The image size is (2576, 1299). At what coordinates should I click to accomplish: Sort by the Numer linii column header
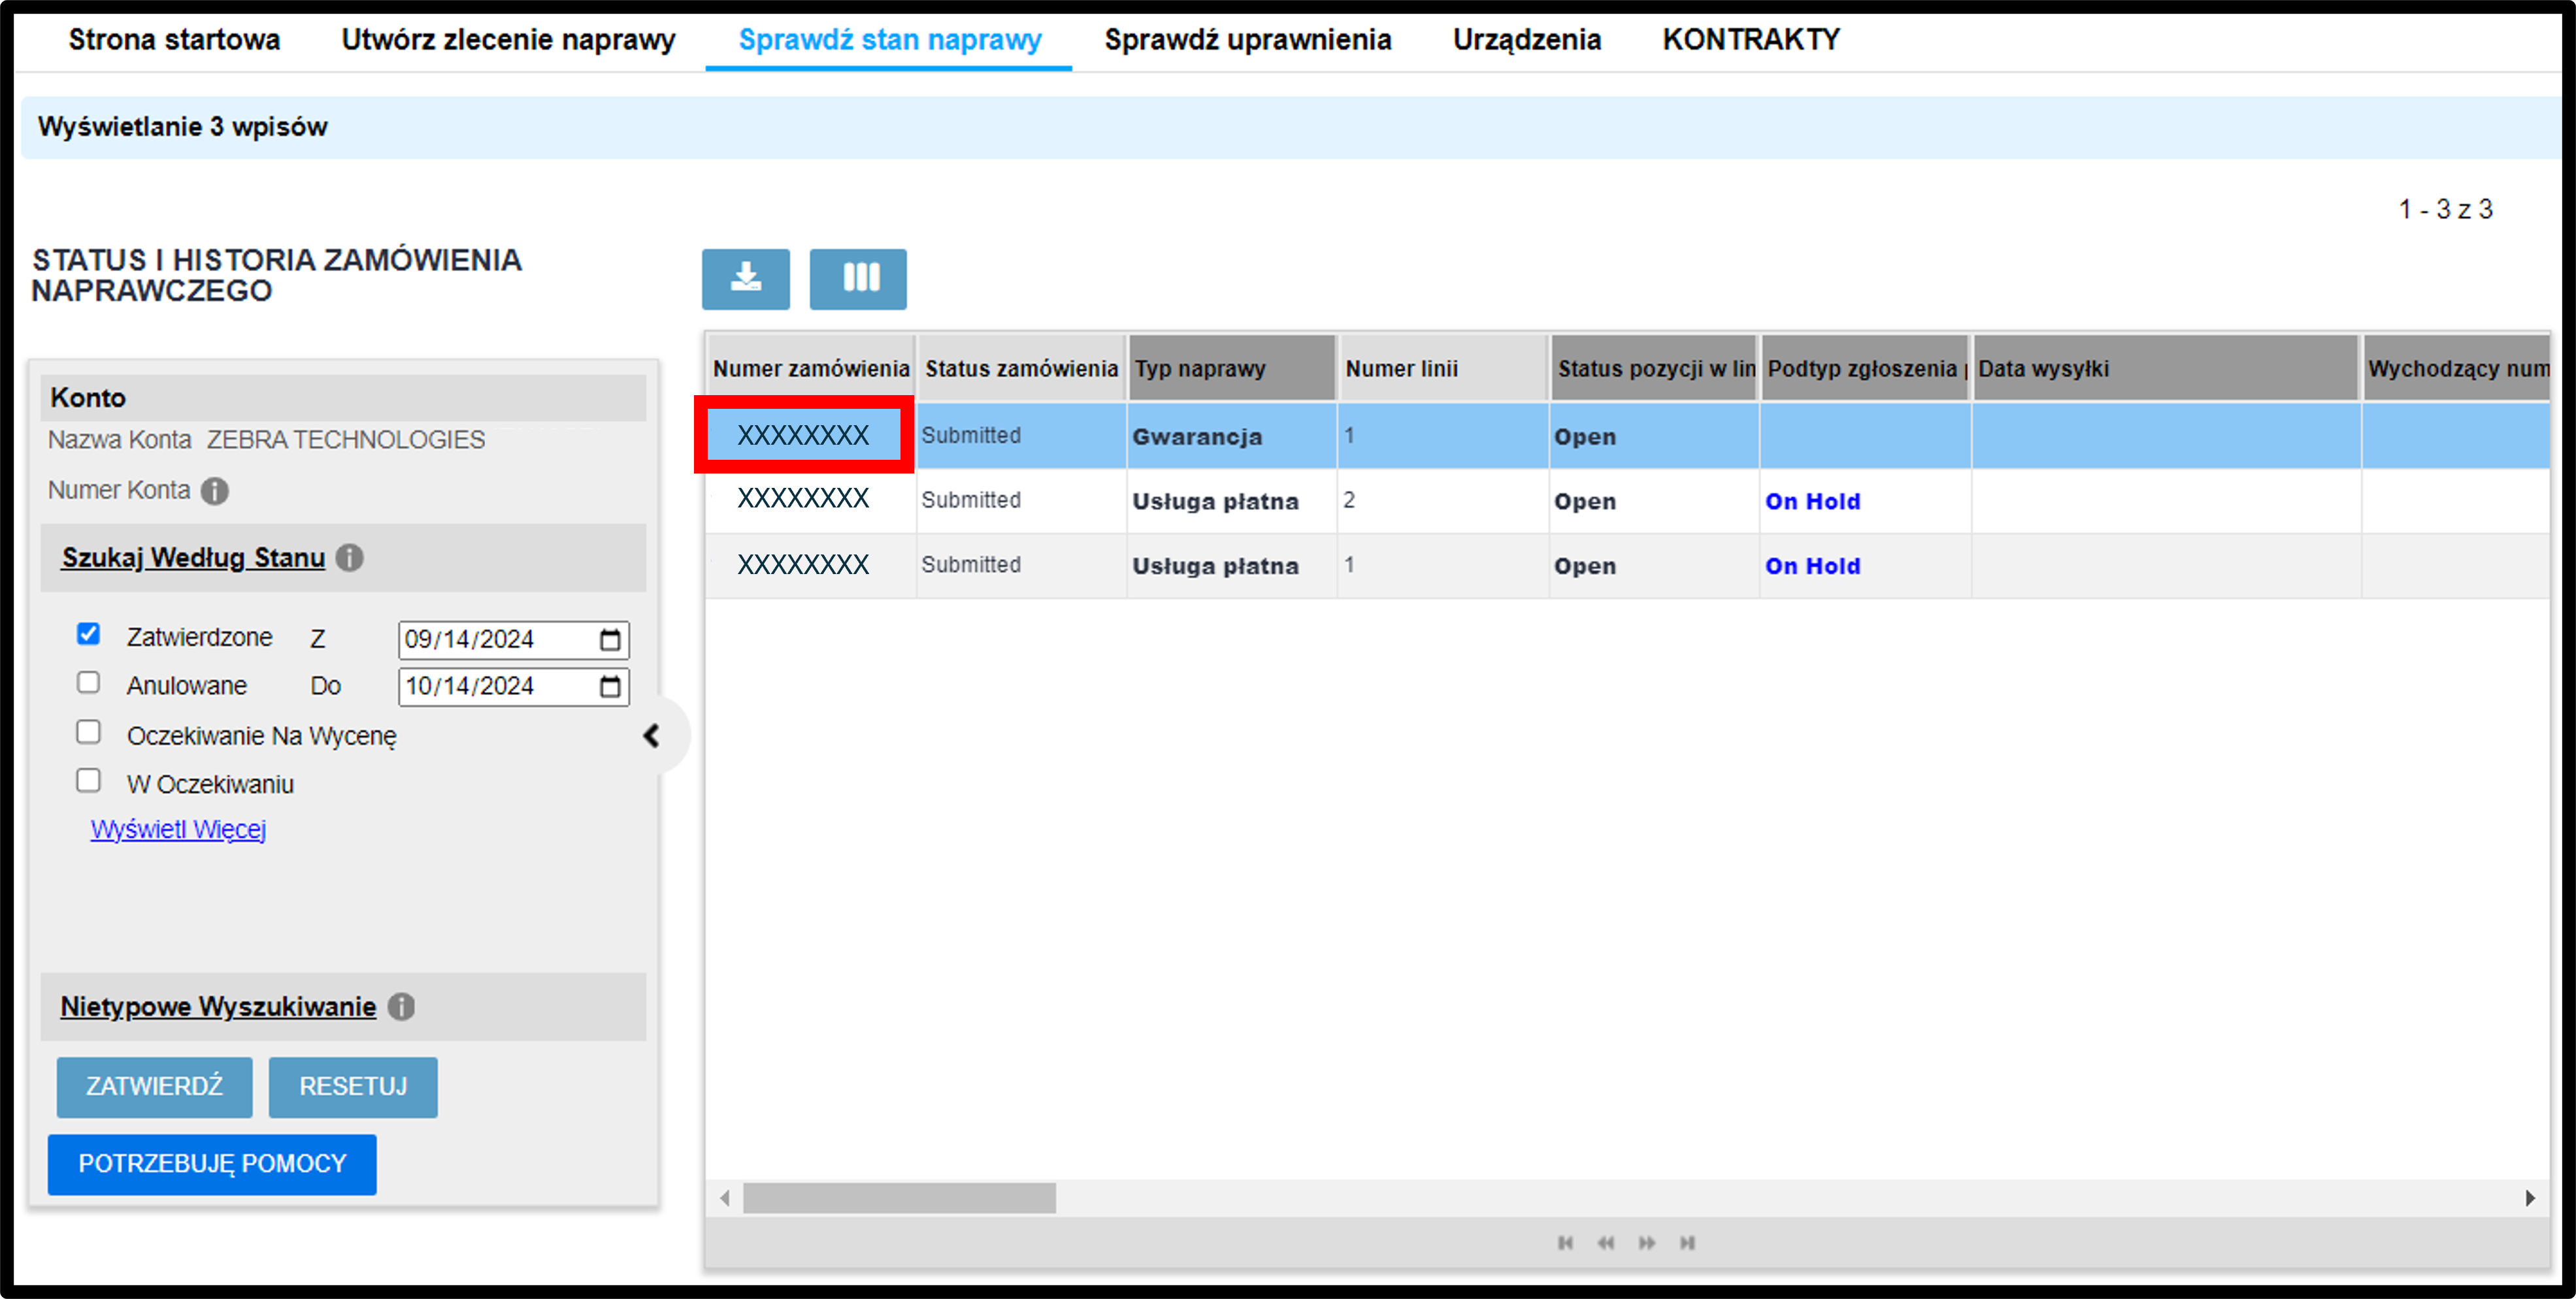click(x=1443, y=369)
